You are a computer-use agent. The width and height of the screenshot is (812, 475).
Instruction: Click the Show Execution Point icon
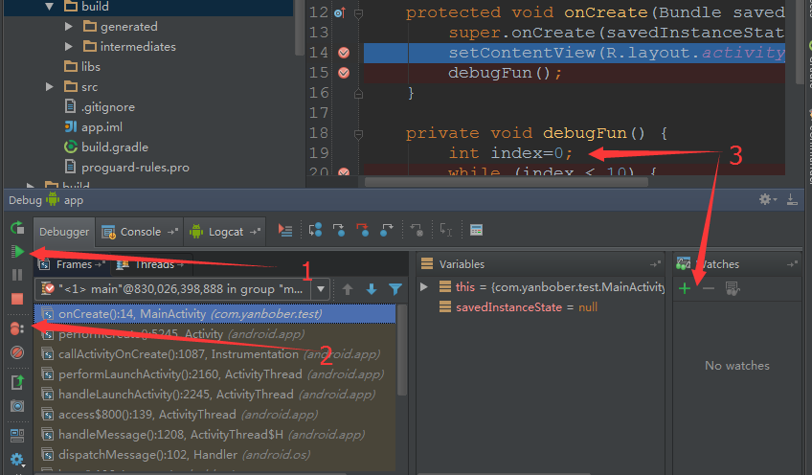click(284, 230)
